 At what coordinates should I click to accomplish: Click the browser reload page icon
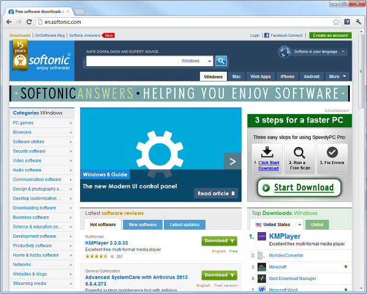[32, 21]
